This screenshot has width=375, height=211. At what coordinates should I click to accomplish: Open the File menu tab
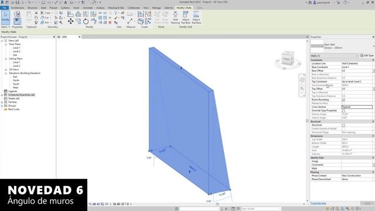[x=5, y=8]
